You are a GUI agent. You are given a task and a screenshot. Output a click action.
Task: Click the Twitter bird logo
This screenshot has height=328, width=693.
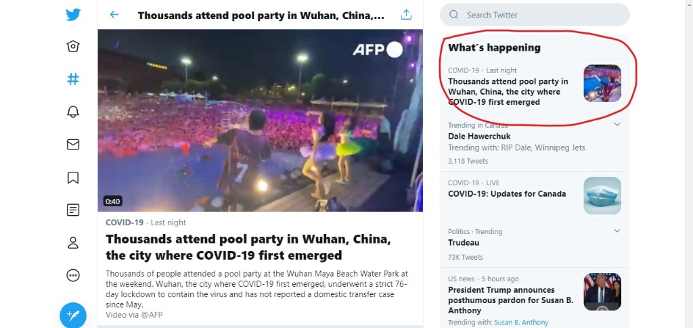tap(73, 15)
